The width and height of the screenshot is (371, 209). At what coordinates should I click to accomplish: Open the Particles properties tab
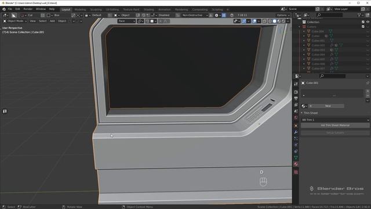click(x=296, y=138)
